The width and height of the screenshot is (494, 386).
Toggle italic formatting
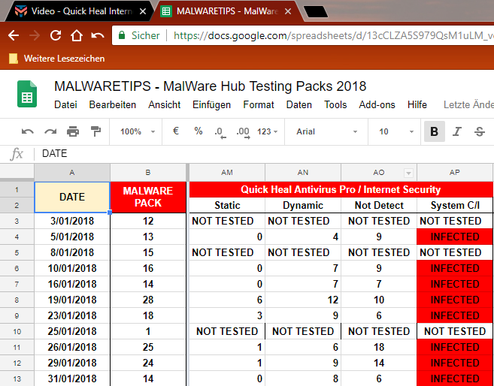click(457, 131)
